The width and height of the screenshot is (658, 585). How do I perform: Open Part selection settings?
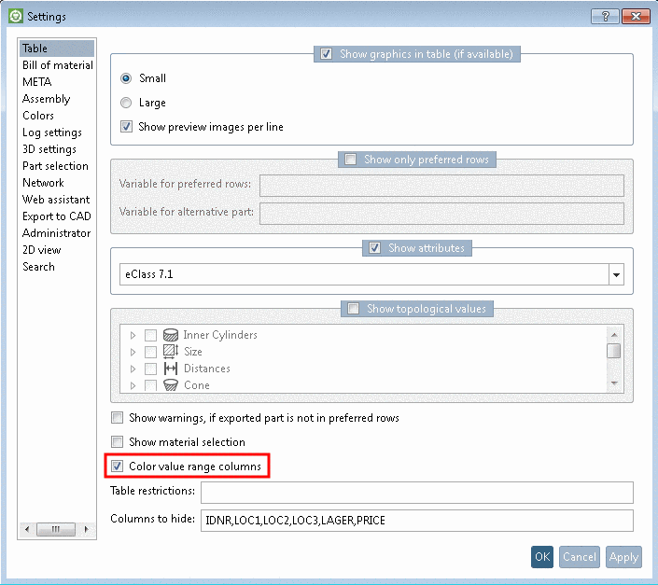pos(55,166)
